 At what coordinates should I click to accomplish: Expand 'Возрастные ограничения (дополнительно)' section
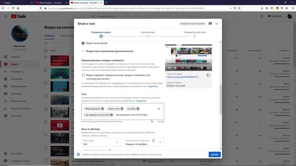[x=108, y=51]
